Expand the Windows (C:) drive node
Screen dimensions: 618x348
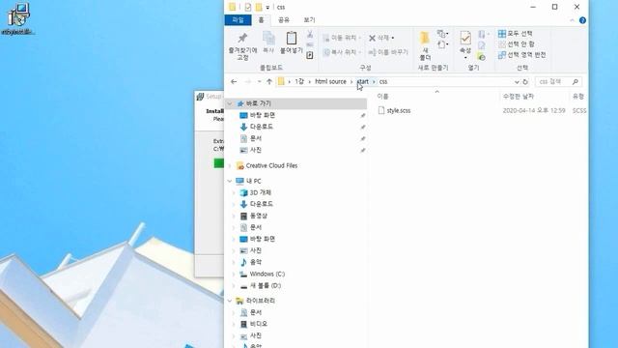pyautogui.click(x=234, y=274)
